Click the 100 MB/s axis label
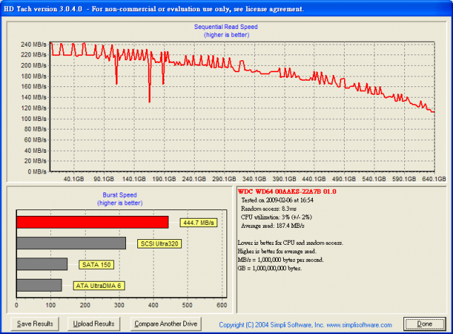 33,119
